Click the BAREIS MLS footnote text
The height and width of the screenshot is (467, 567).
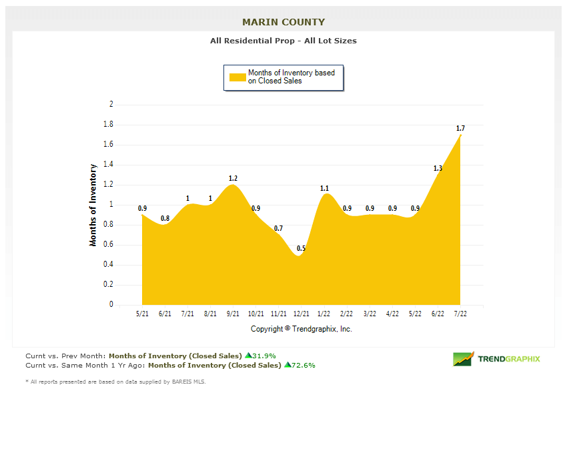(117, 382)
